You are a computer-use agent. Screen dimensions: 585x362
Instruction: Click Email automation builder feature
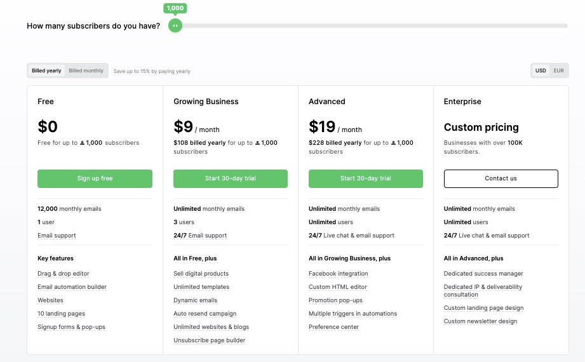(72, 287)
